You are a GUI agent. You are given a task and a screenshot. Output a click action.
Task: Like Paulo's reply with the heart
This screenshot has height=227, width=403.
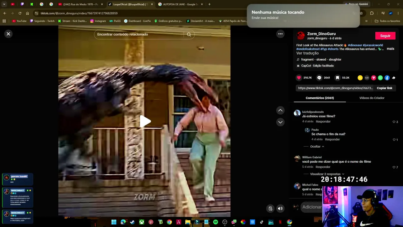[394, 139]
